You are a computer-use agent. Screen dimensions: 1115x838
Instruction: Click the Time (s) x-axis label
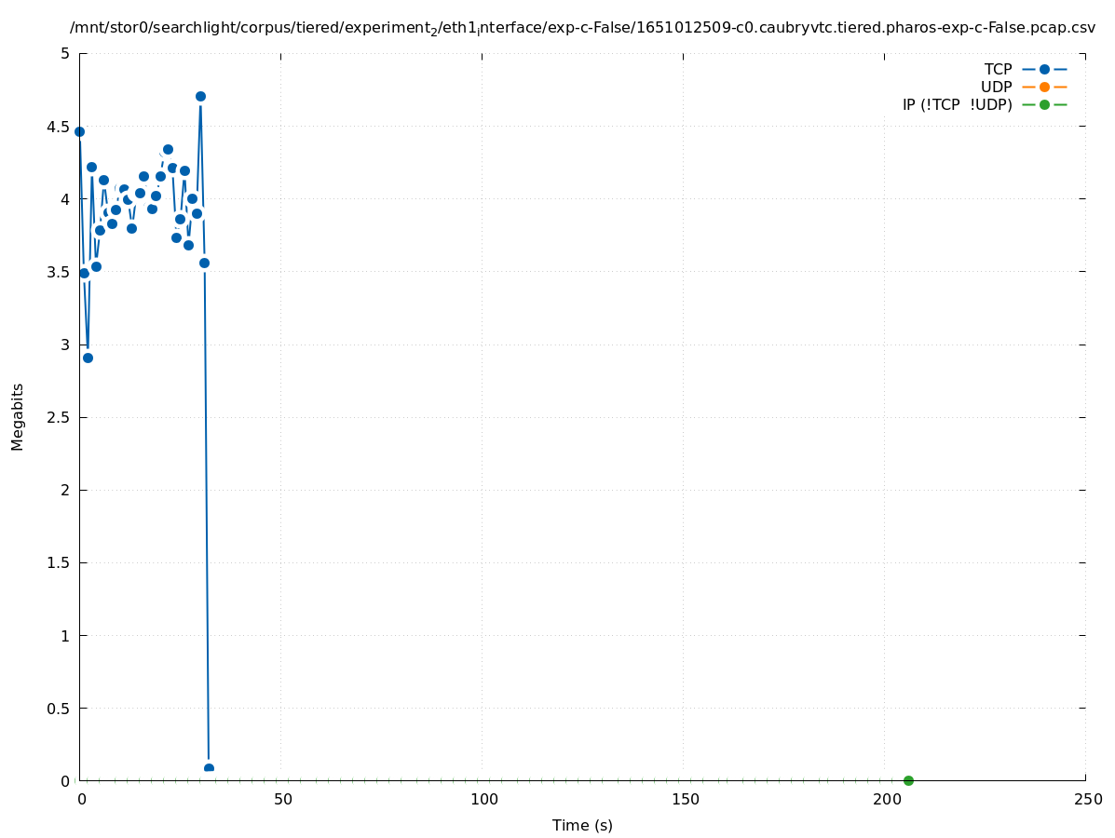point(582,825)
